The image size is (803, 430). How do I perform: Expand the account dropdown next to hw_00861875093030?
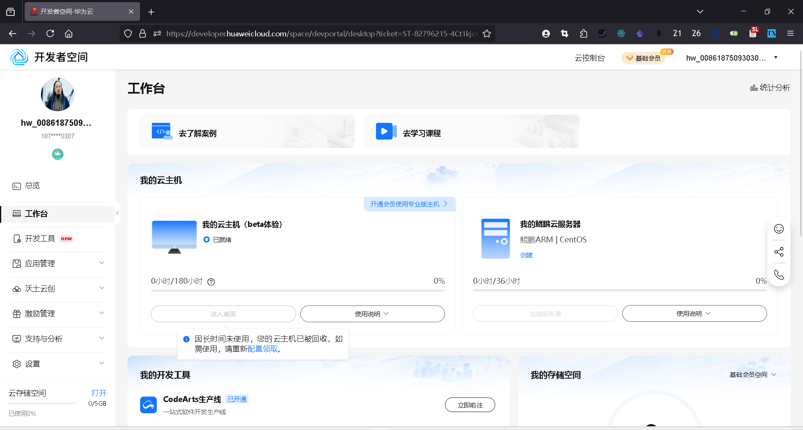coord(776,57)
